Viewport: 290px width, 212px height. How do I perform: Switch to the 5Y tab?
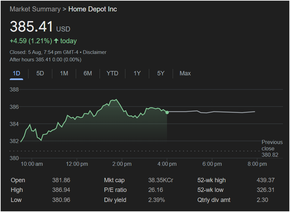(x=161, y=73)
